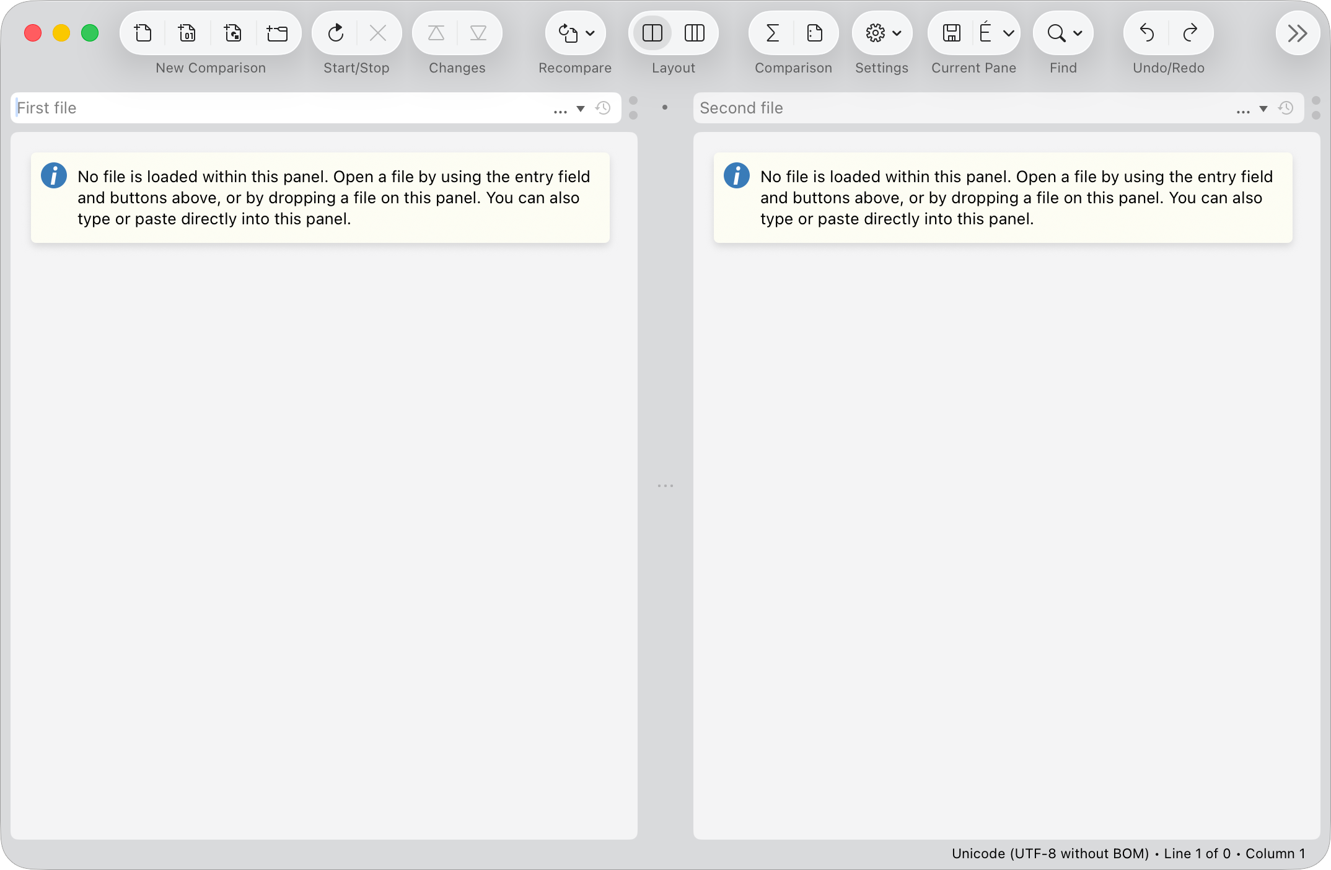Click the Layout toolbar label

[674, 68]
